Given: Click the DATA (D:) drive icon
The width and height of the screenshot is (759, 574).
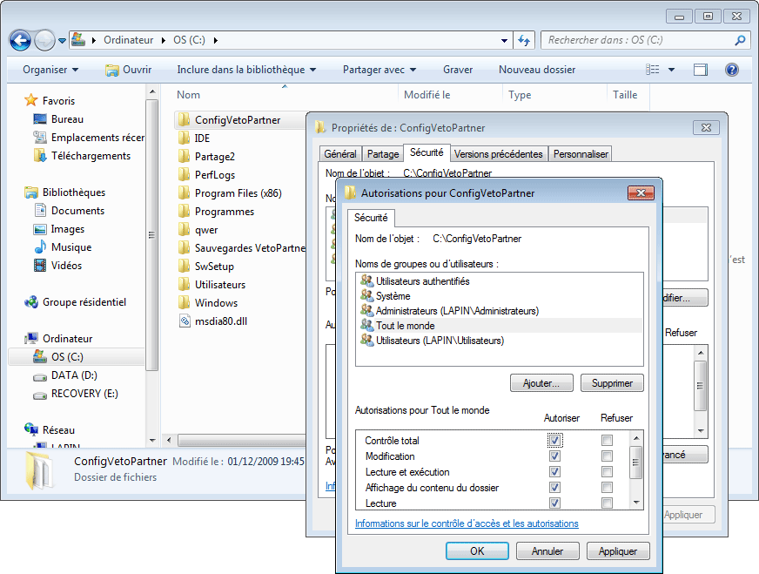Looking at the screenshot, I should tap(40, 377).
